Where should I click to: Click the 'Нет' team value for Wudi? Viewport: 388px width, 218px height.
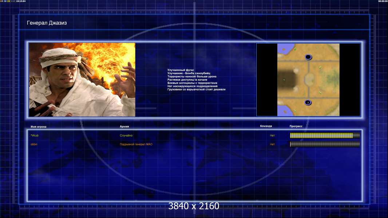click(272, 136)
